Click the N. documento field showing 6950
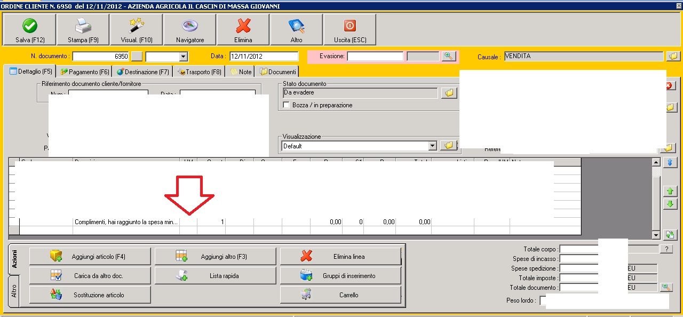This screenshot has width=683, height=317. point(101,56)
